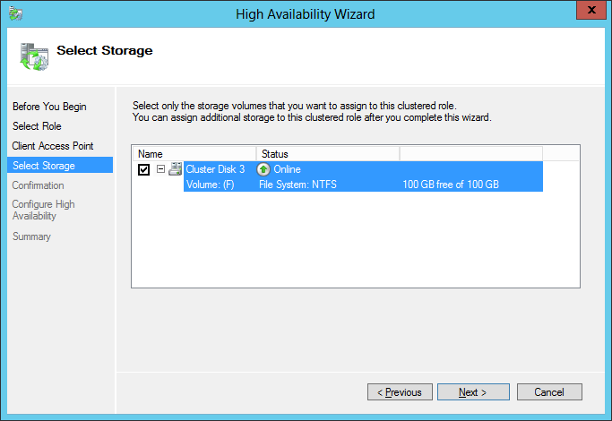Cancel the High Availability Wizard
This screenshot has width=612, height=421.
[548, 392]
